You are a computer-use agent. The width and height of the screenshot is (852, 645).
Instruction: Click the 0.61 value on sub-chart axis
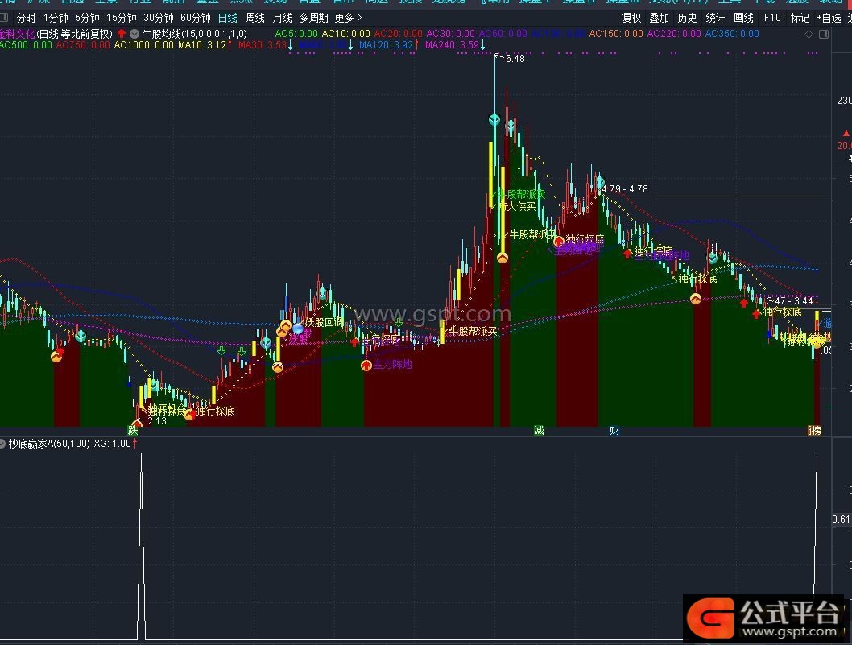pos(841,519)
